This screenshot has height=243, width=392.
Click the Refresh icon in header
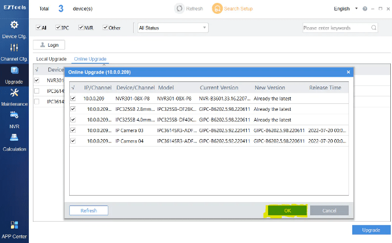180,9
